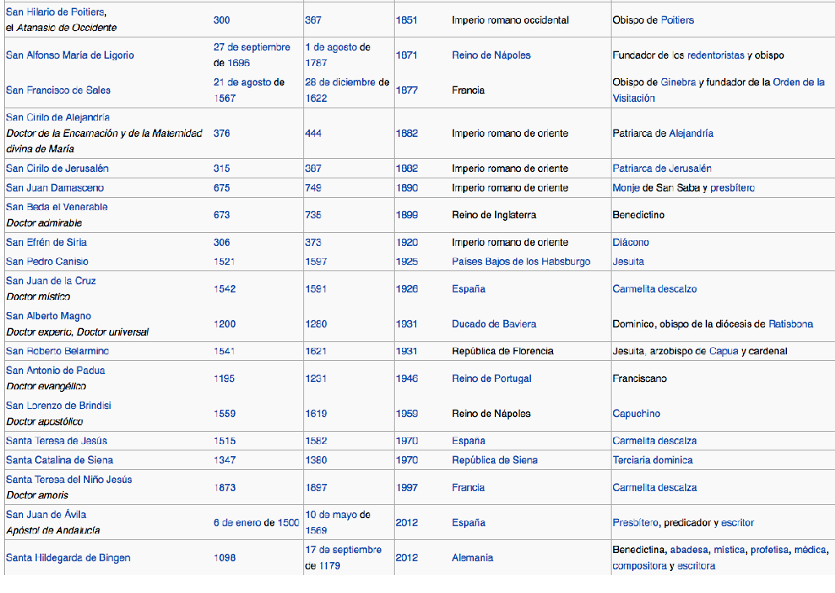Open the Orden de la Visitación link
The image size is (835, 593).
(x=786, y=82)
